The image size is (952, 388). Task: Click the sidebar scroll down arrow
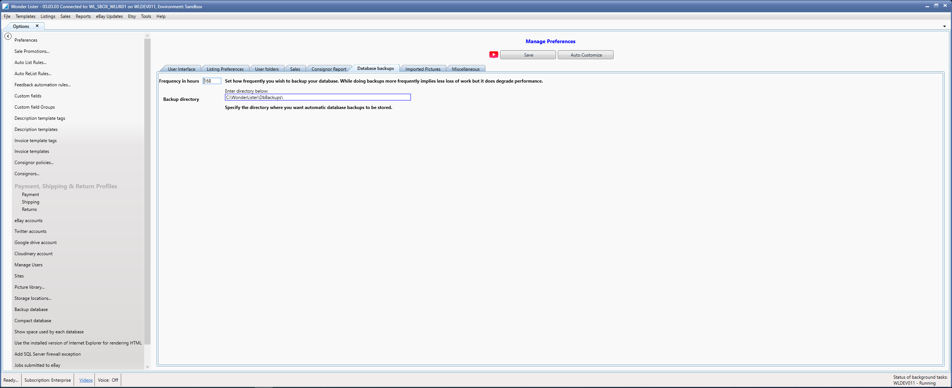147,367
